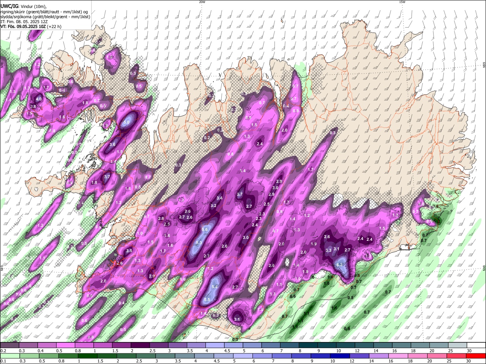Click the 0.1 label in the lower legend
Viewport: 486px width, 364px height.
pyautogui.click(x=3, y=361)
